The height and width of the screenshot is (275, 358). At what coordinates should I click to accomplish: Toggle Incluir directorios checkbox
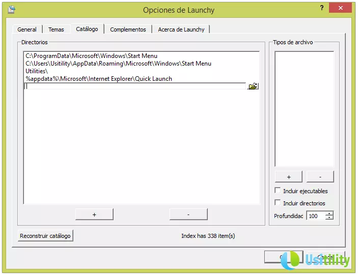(278, 203)
